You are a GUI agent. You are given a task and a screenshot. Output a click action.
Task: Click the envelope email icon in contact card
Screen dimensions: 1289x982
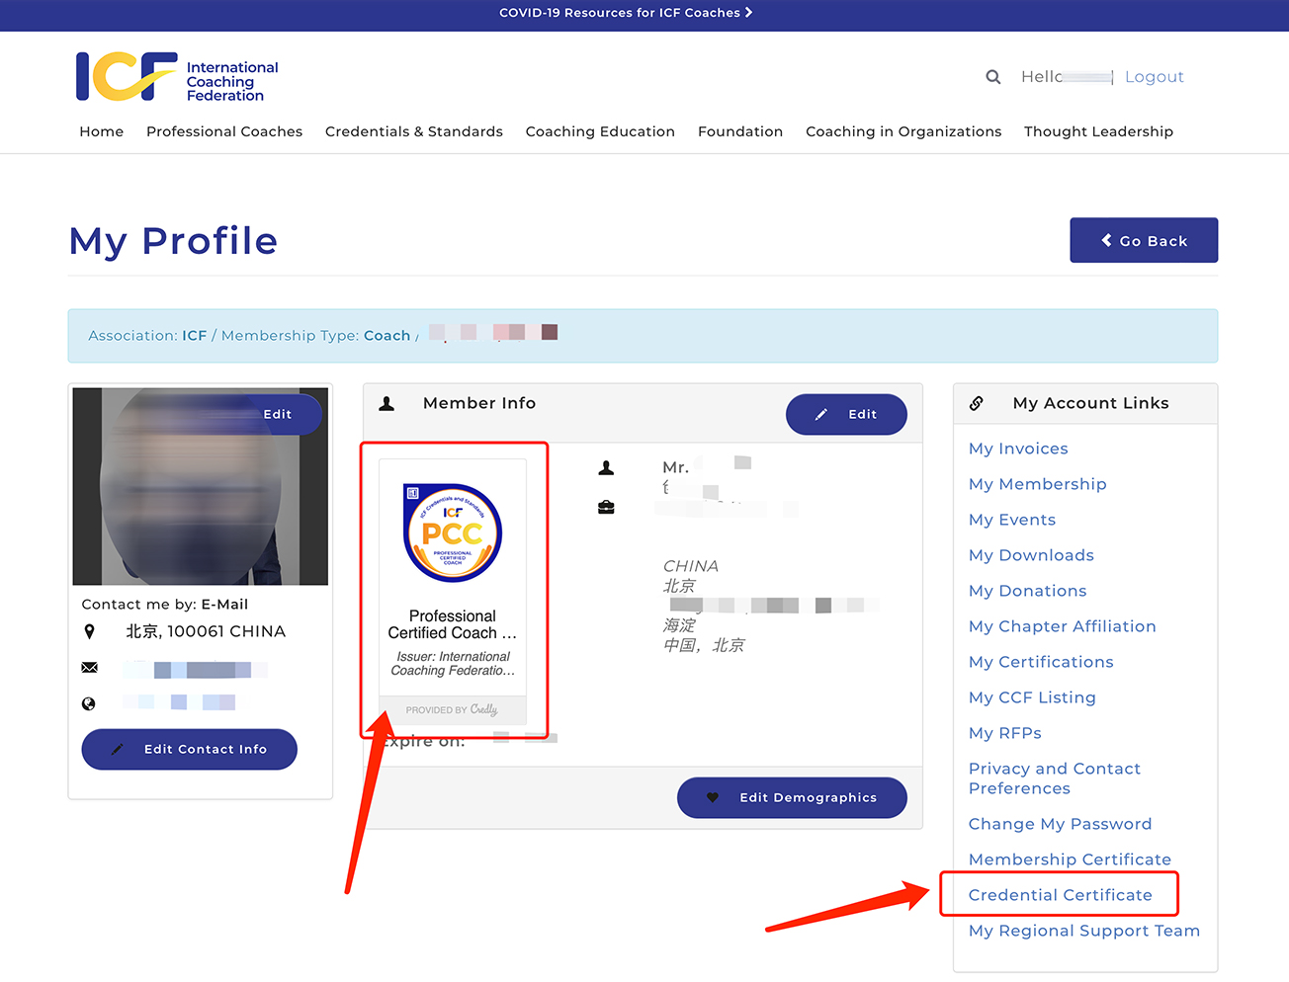[89, 668]
